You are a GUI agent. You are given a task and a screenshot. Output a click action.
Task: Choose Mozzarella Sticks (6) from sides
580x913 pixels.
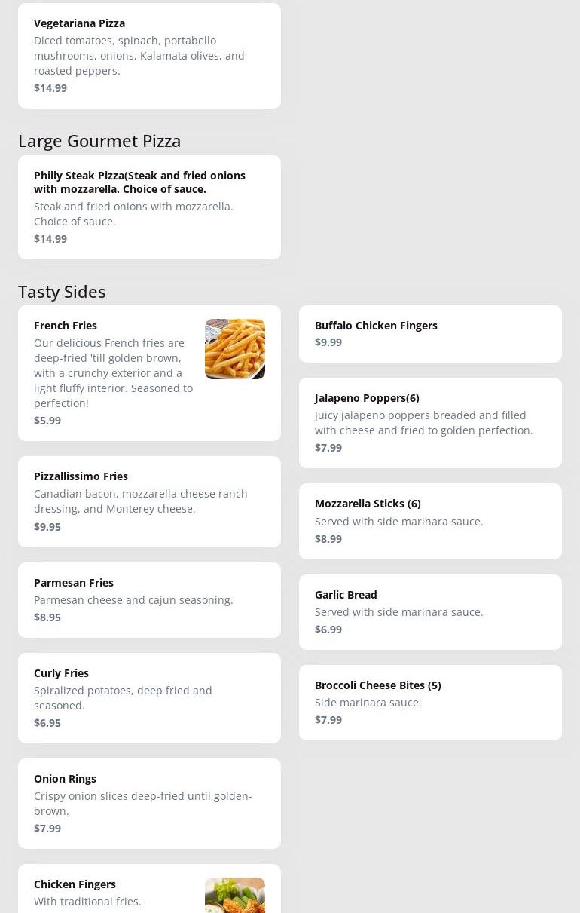point(430,521)
